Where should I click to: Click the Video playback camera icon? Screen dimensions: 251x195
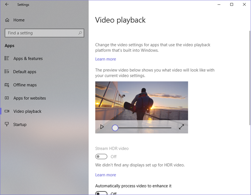pyautogui.click(x=7, y=111)
